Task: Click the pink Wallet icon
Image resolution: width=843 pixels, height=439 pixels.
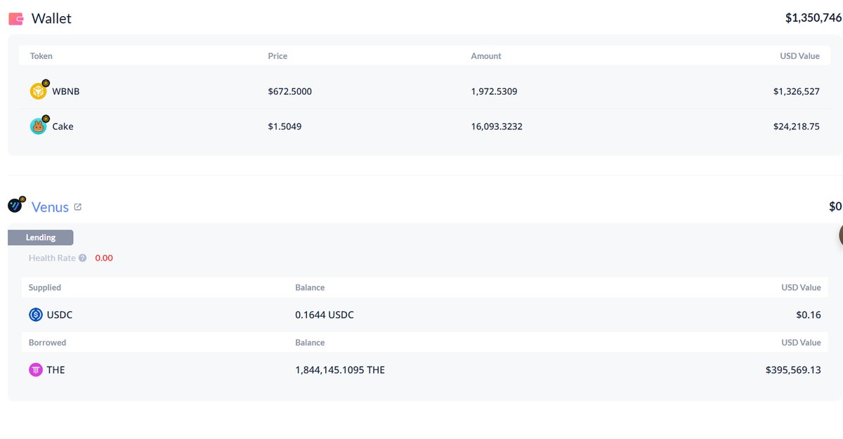Action: coord(15,19)
